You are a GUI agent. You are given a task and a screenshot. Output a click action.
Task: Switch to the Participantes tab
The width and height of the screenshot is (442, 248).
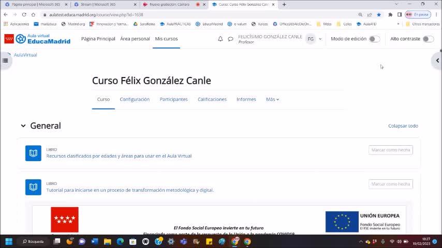pyautogui.click(x=174, y=99)
